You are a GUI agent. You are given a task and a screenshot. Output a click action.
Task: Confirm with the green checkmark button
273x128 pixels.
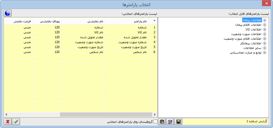pyautogui.click(x=16, y=122)
